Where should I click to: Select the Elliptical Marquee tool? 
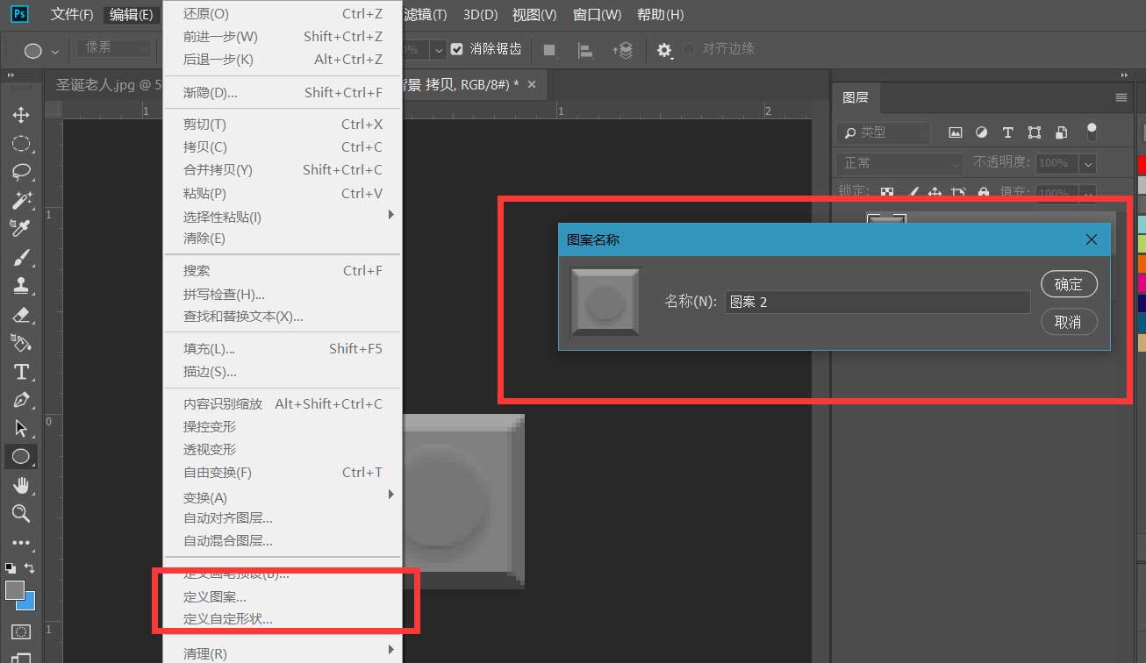[21, 144]
